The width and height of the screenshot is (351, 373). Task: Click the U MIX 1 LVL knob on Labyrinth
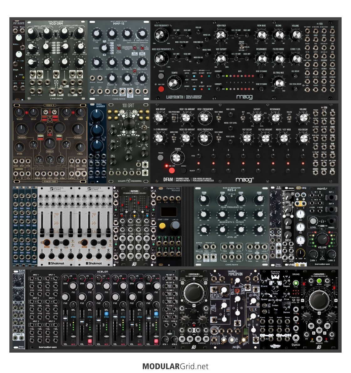296,59
